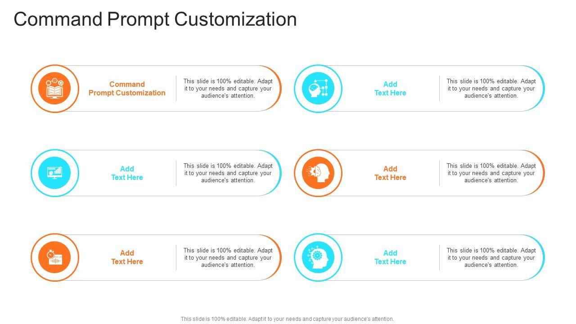Image resolution: width=576 pixels, height=324 pixels.
Task: Select the blue head with gear icon
Action: point(318,257)
